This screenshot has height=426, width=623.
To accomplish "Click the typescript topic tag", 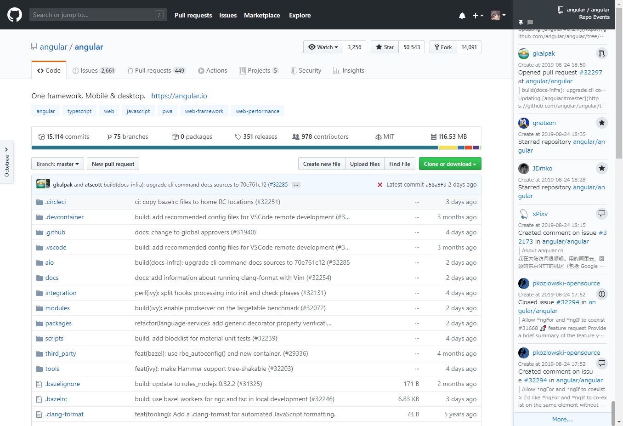I will (79, 111).
